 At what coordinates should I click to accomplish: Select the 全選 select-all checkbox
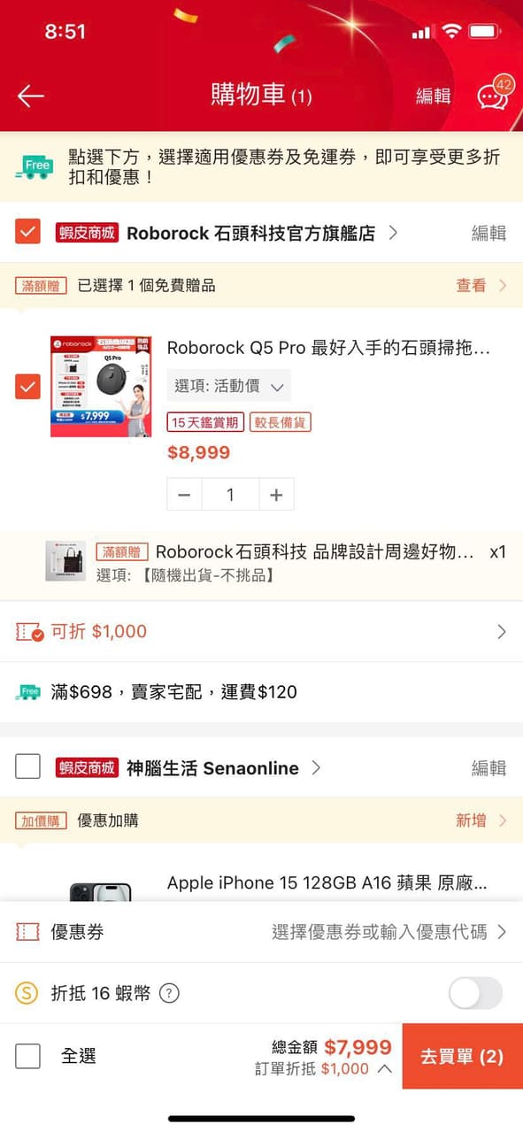tap(27, 1056)
